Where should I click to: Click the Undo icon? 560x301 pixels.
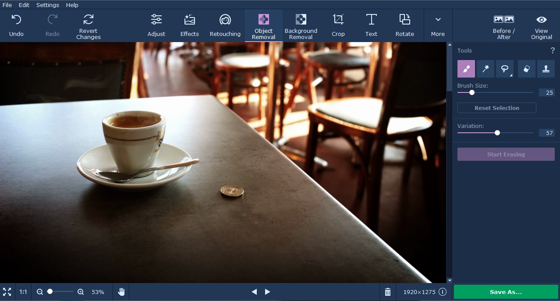16,20
